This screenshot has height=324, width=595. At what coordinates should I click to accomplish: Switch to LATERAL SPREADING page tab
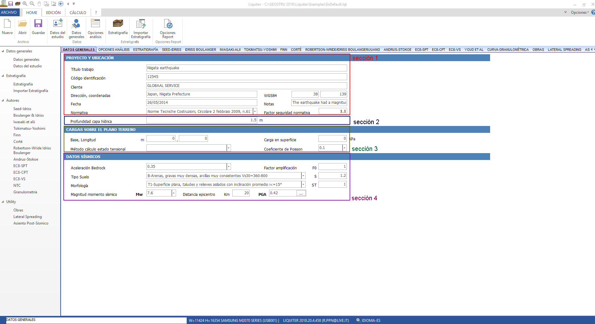[x=564, y=50]
